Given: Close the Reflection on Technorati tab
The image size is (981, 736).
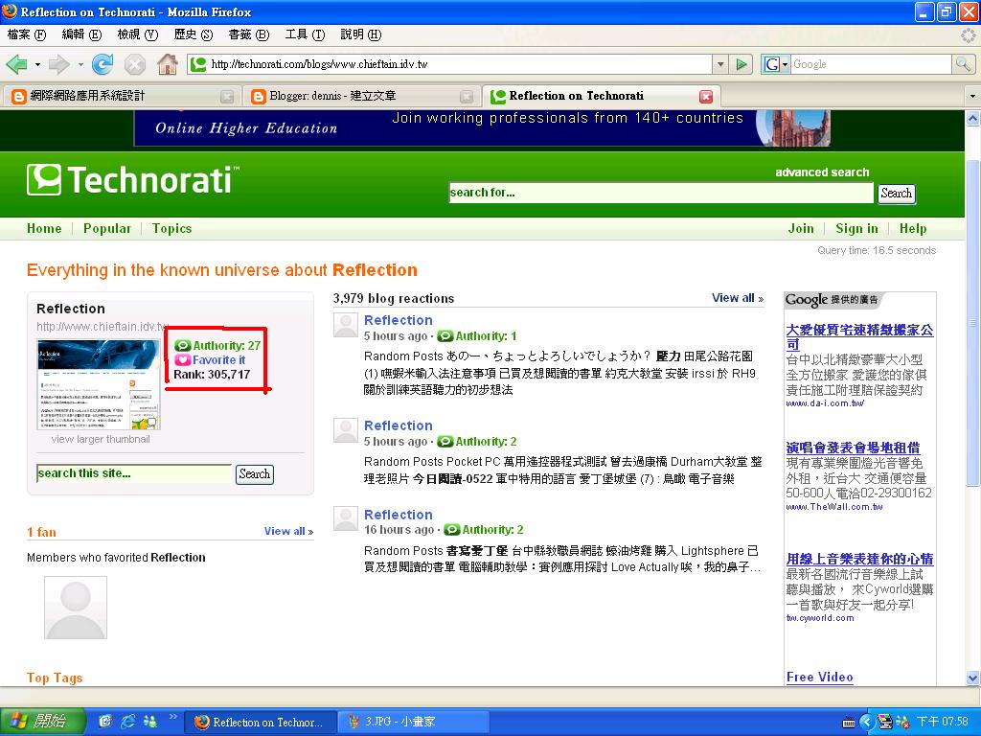Looking at the screenshot, I should [706, 97].
